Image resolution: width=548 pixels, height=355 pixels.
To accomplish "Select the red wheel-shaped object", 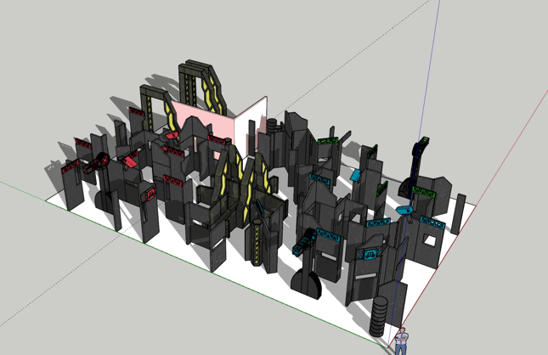I will 103,160.
